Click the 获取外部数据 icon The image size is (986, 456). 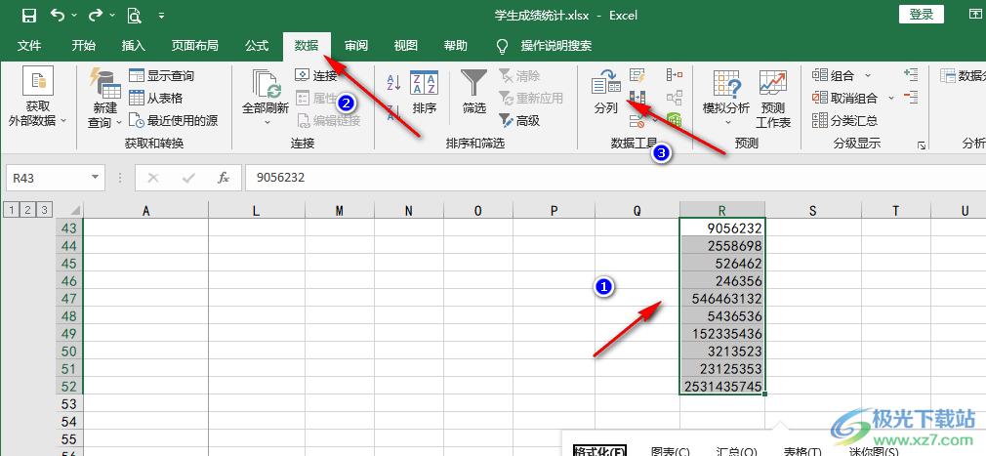pos(38,81)
